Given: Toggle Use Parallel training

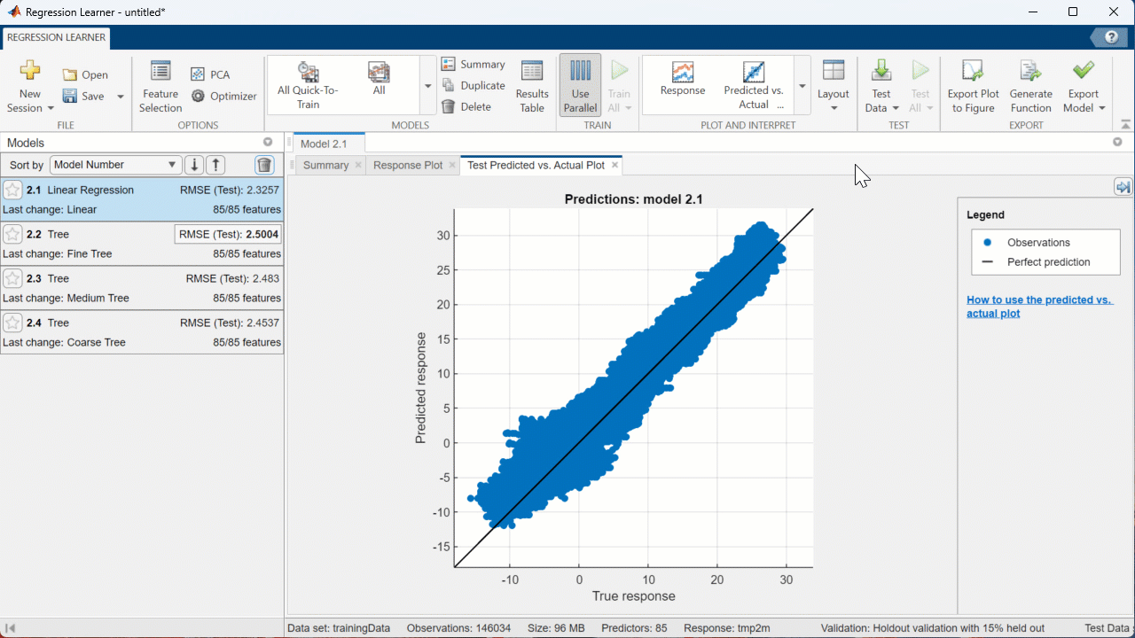Looking at the screenshot, I should (580, 85).
